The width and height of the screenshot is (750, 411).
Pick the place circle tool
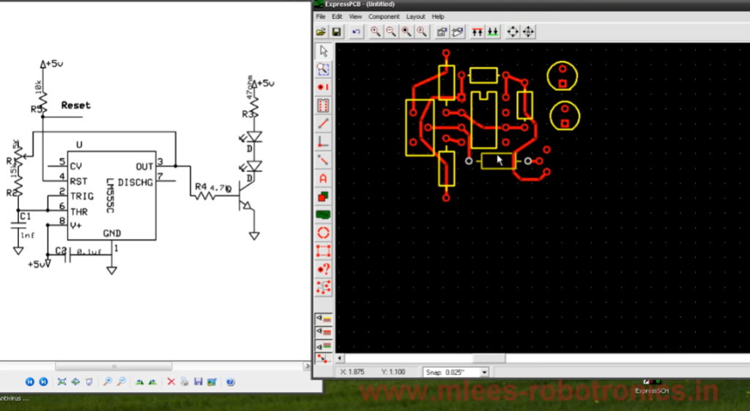pos(323,233)
